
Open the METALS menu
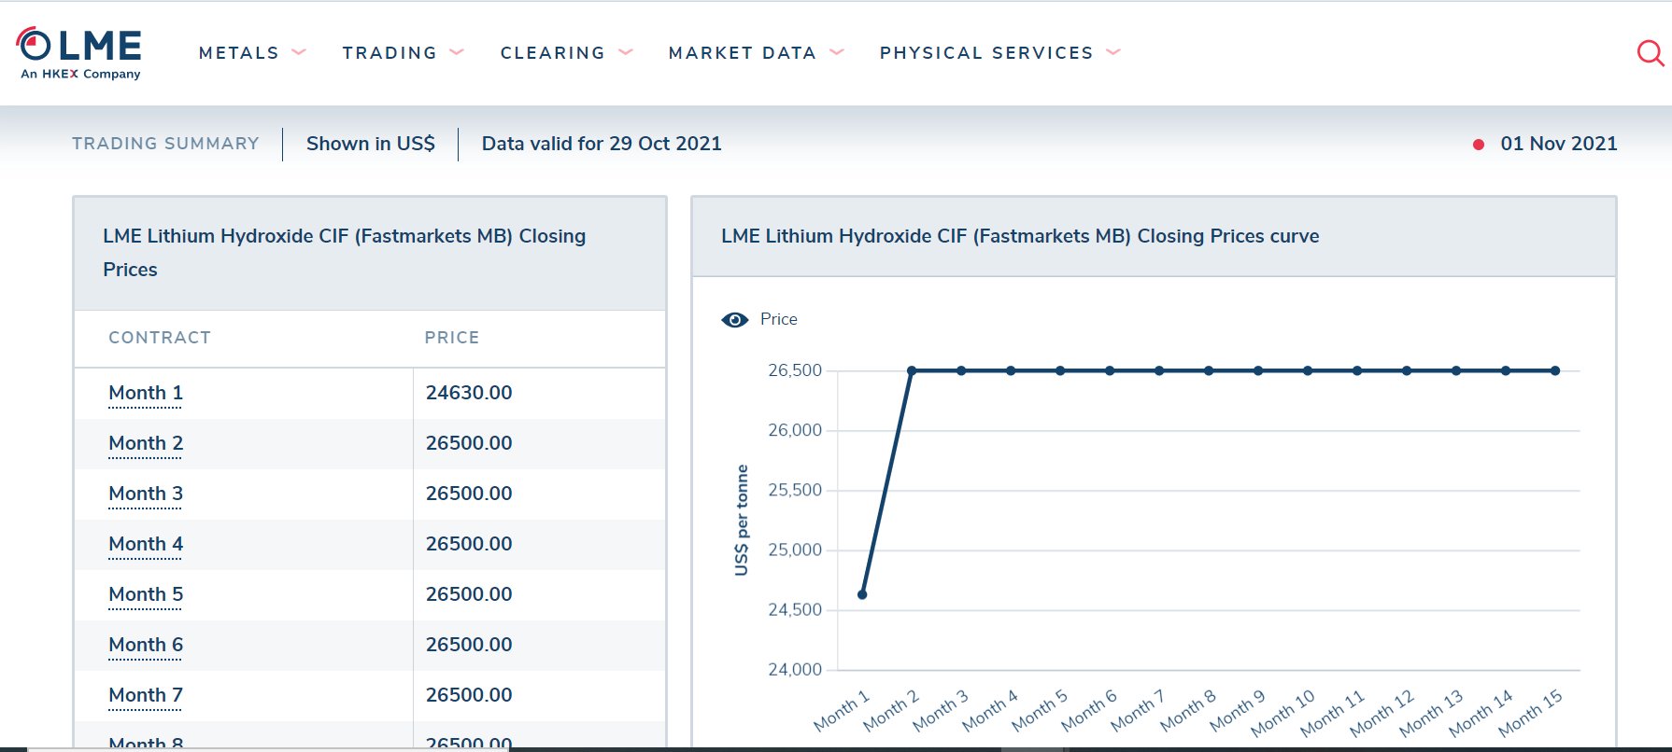[239, 53]
